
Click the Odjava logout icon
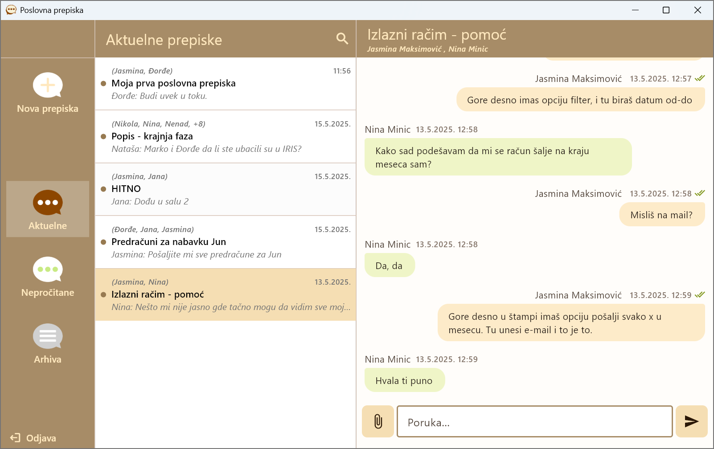point(16,438)
